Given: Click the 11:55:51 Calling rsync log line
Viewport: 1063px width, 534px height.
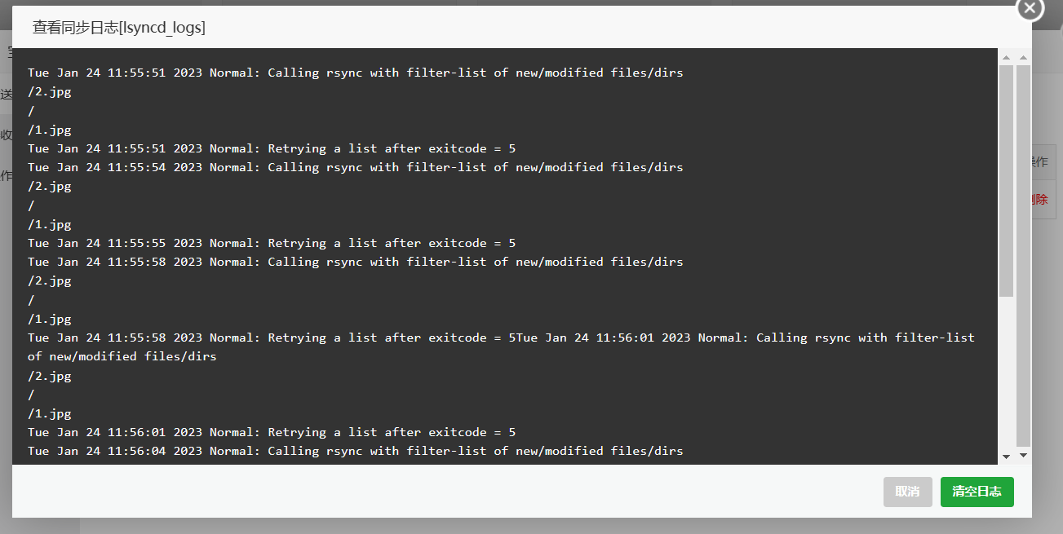Looking at the screenshot, I should 356,73.
